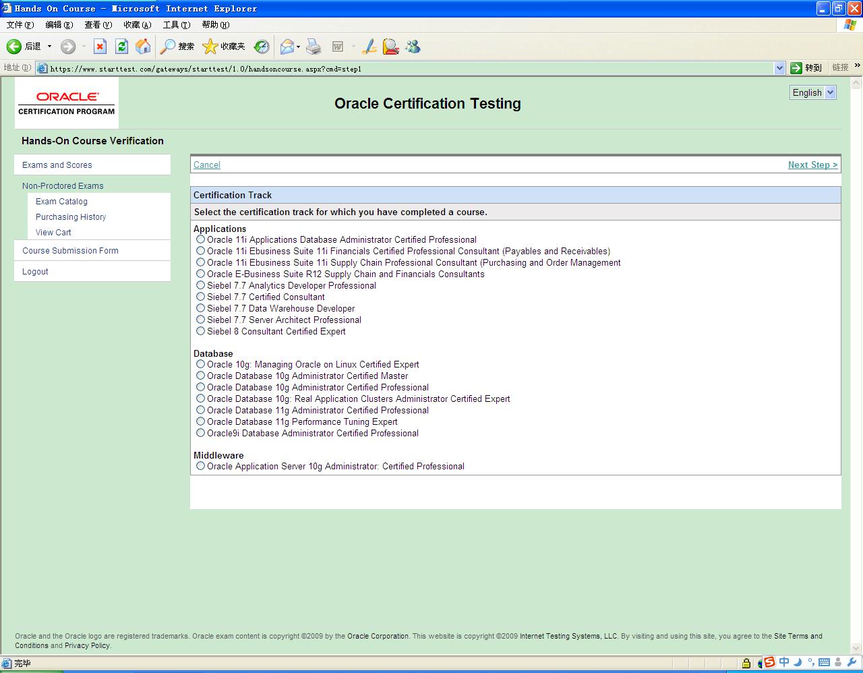The height and width of the screenshot is (673, 863).
Task: Click the grey Forward arrow button
Action: (68, 47)
